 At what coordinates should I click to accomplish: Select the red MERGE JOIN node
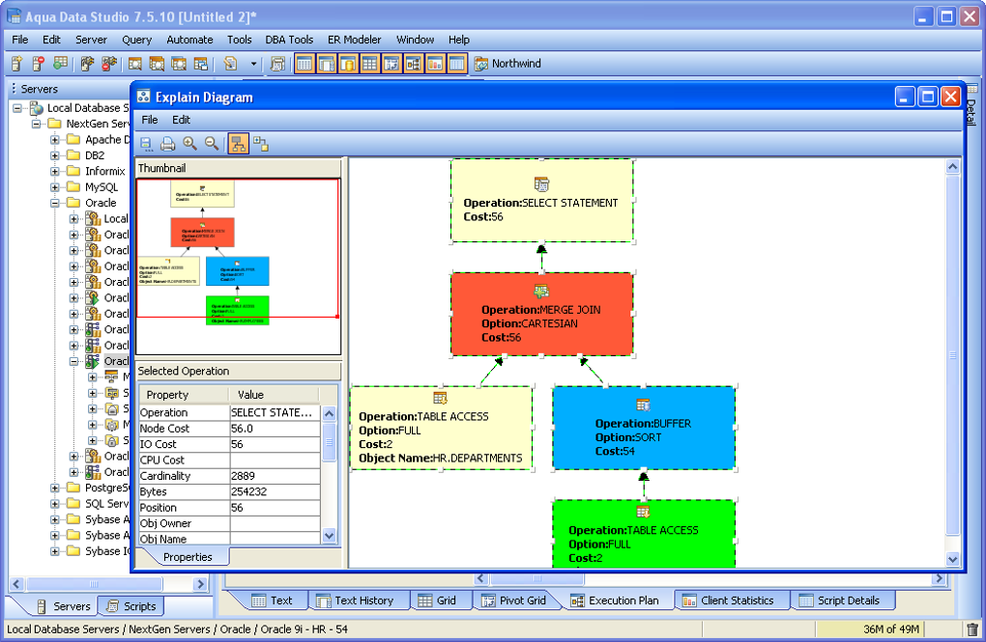pyautogui.click(x=541, y=314)
